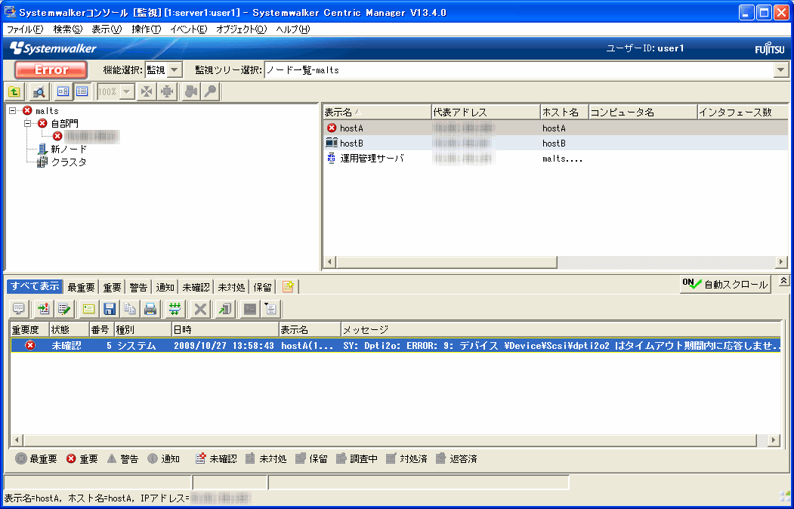Toggle the auto-scroll ON button

[725, 285]
